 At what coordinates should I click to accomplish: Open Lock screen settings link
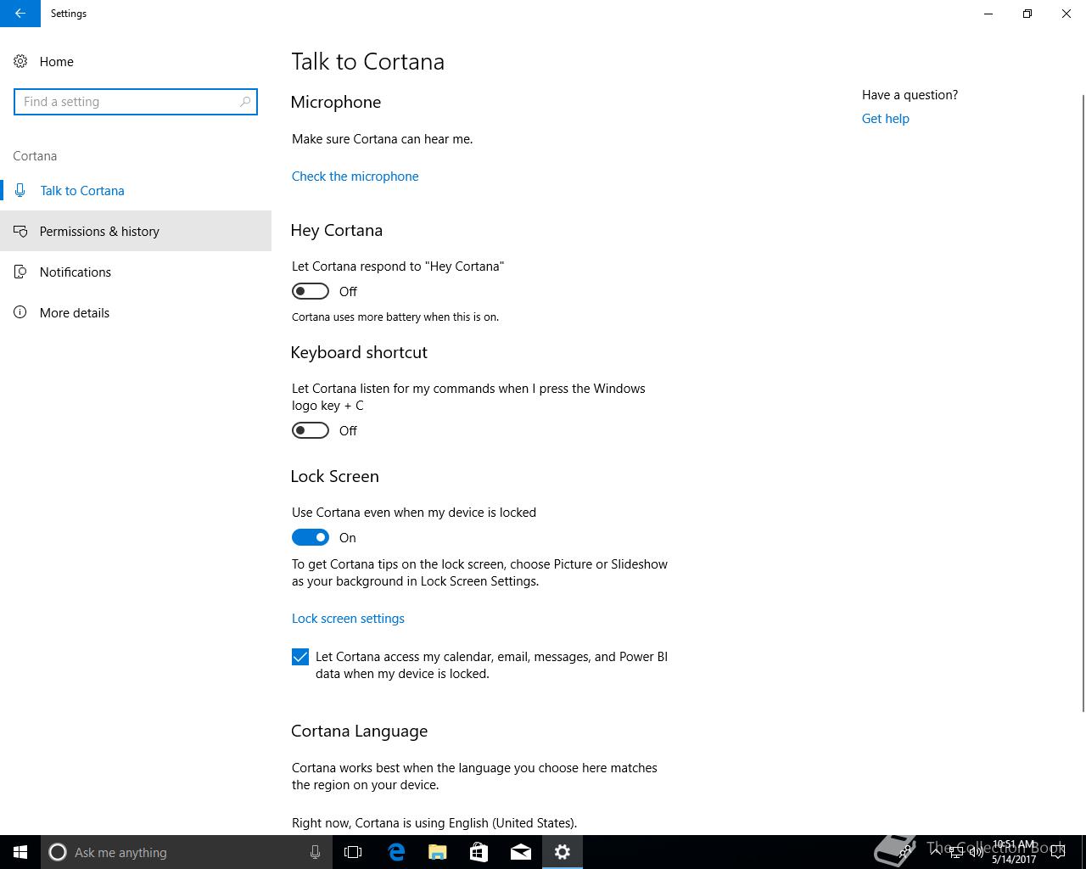coord(348,619)
